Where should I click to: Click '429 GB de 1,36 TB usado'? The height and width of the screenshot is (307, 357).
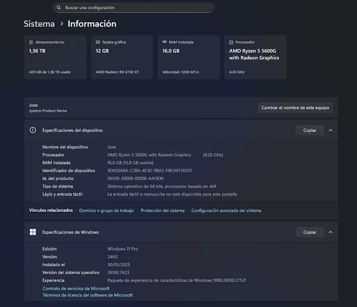(x=50, y=72)
